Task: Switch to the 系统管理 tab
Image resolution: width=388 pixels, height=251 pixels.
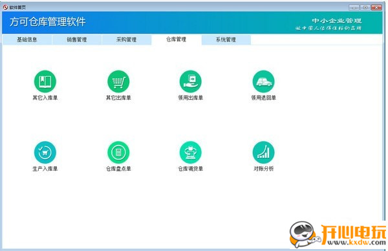Action: 226,39
